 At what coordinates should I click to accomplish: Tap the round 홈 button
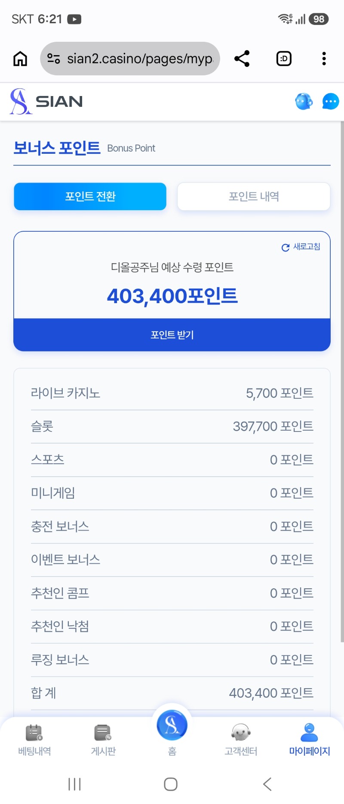[x=172, y=725]
